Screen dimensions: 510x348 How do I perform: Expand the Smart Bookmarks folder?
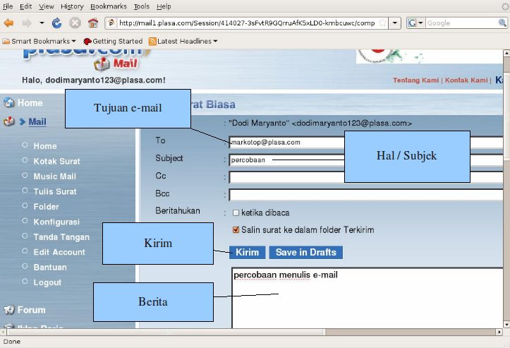[39, 42]
